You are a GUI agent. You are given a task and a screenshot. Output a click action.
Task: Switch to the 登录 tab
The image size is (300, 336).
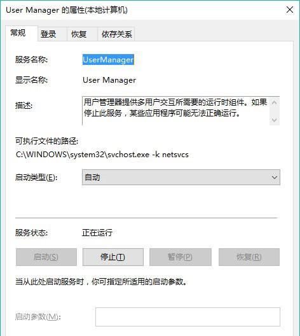coord(48,34)
